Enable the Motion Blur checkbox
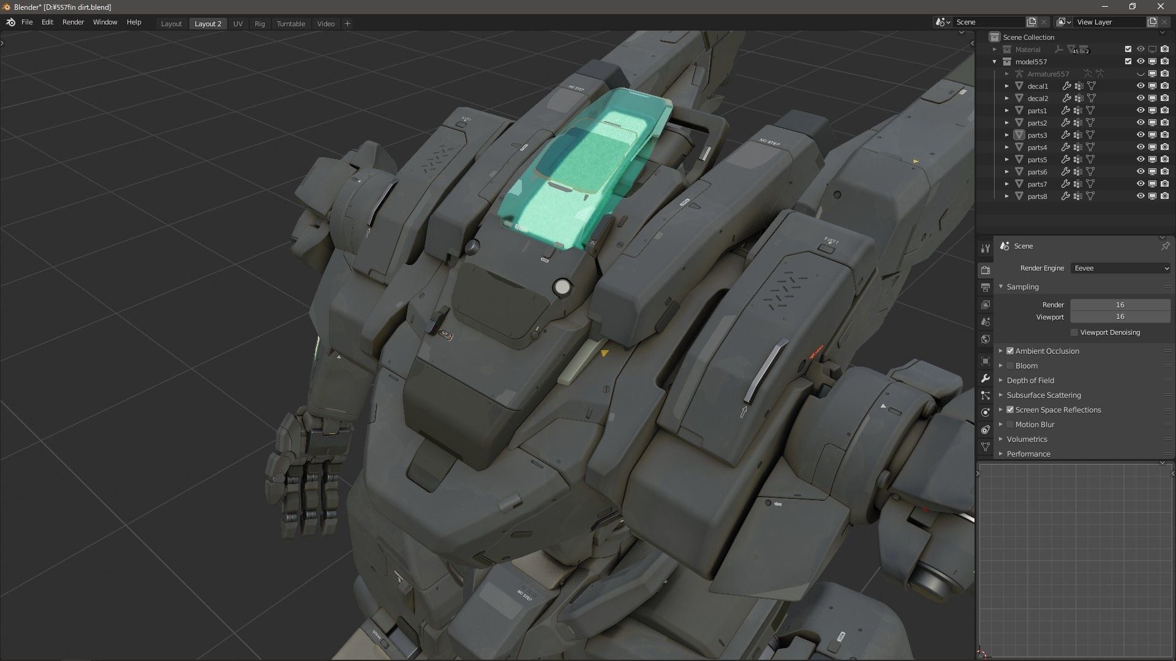 (x=1010, y=424)
